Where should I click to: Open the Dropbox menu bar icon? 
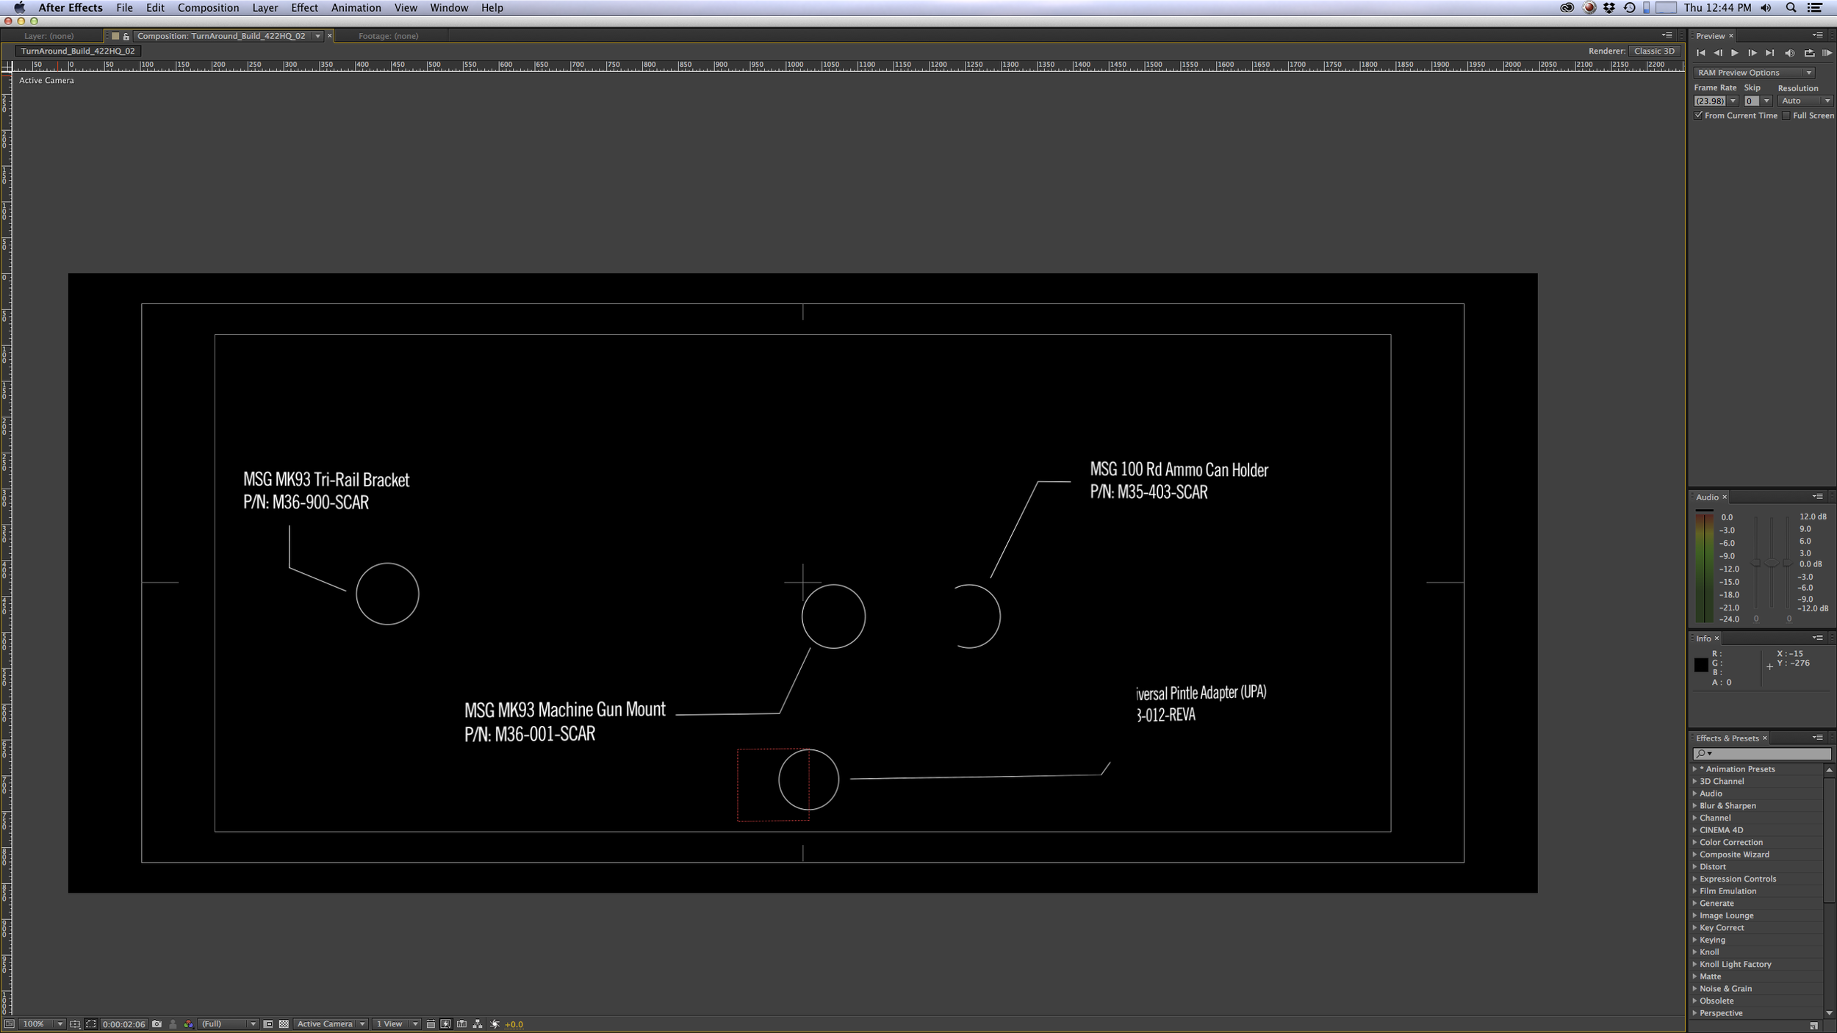tap(1609, 7)
